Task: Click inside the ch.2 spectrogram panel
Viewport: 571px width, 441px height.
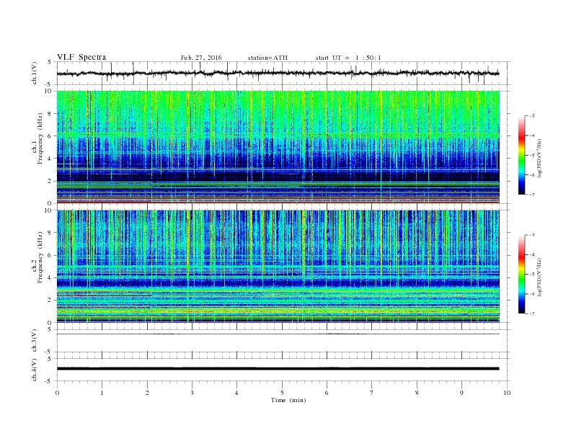Action: click(x=278, y=266)
